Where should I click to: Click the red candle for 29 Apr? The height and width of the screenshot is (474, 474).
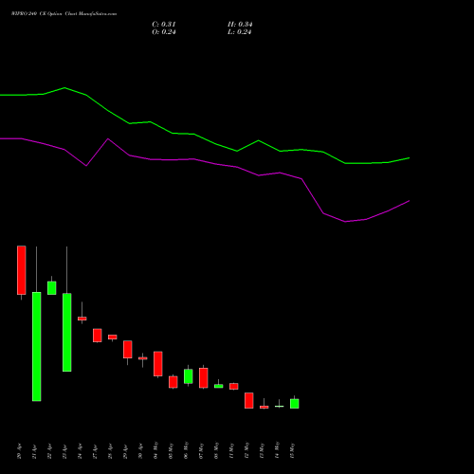(128, 350)
